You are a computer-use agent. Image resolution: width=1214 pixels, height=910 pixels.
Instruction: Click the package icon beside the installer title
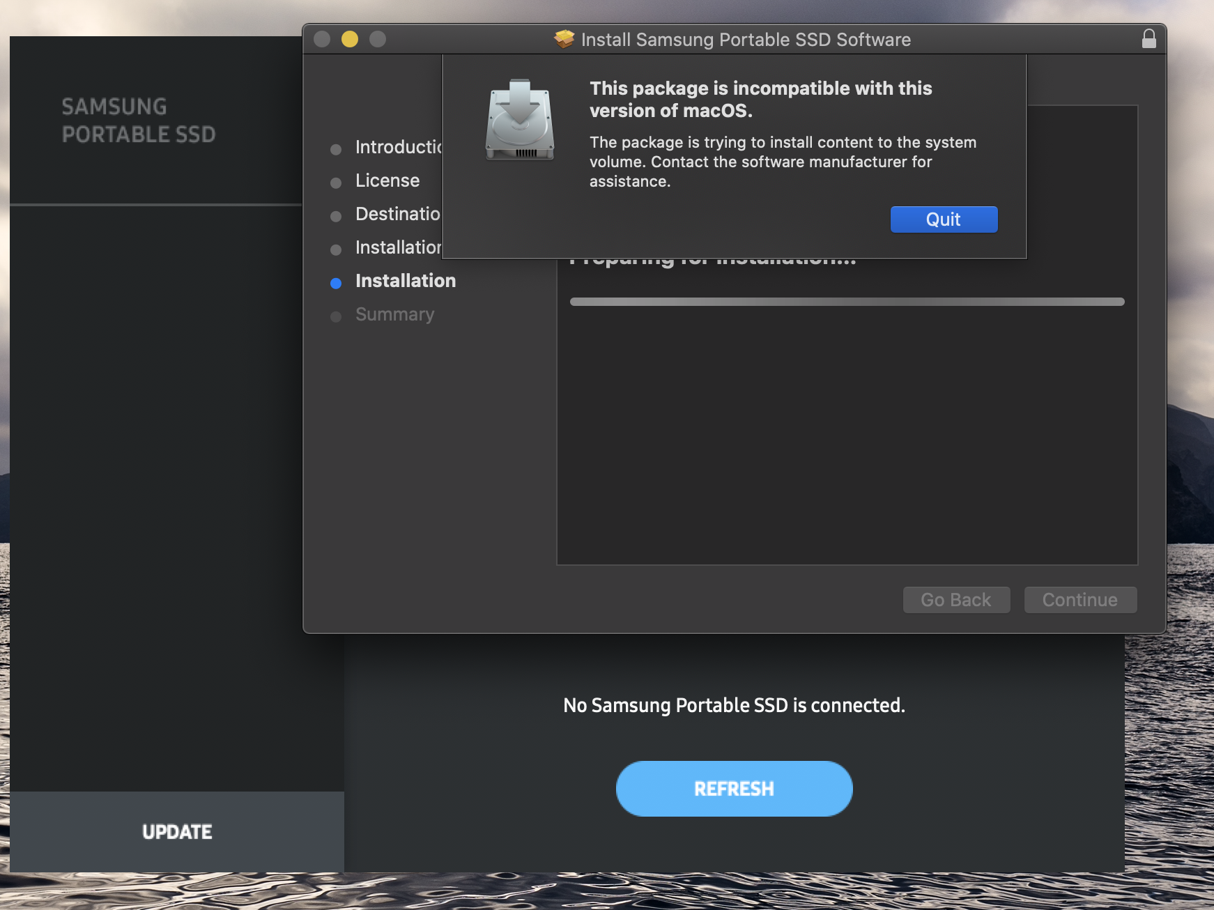[x=564, y=39]
